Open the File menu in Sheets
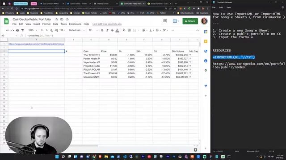 click(x=14, y=24)
